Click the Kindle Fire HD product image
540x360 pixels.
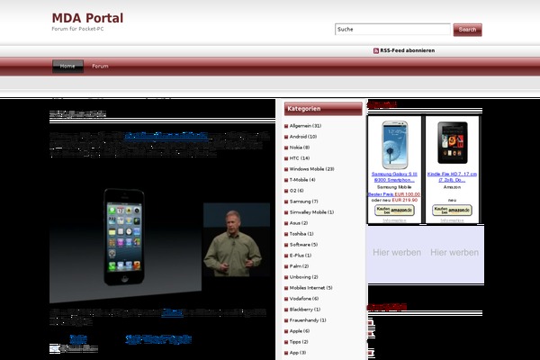point(452,142)
